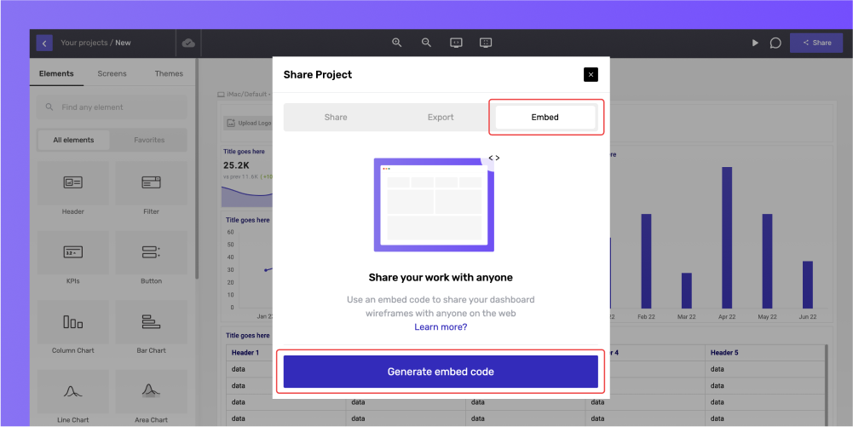Viewport: 853px width, 427px height.
Task: Select the Column Chart element icon
Action: (x=73, y=322)
